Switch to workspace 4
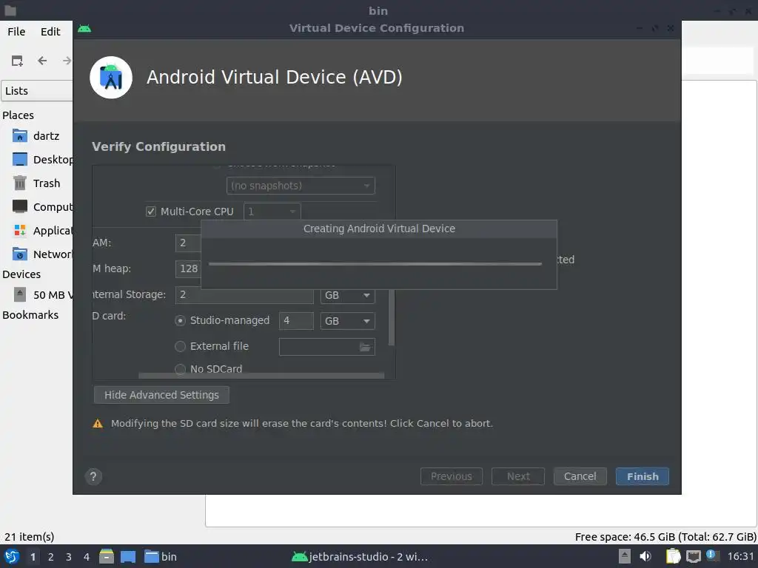The height and width of the screenshot is (568, 758). [87, 557]
